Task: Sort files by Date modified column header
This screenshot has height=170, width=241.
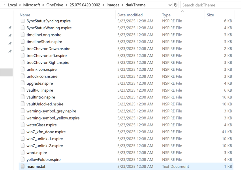Action: pyautogui.click(x=129, y=15)
